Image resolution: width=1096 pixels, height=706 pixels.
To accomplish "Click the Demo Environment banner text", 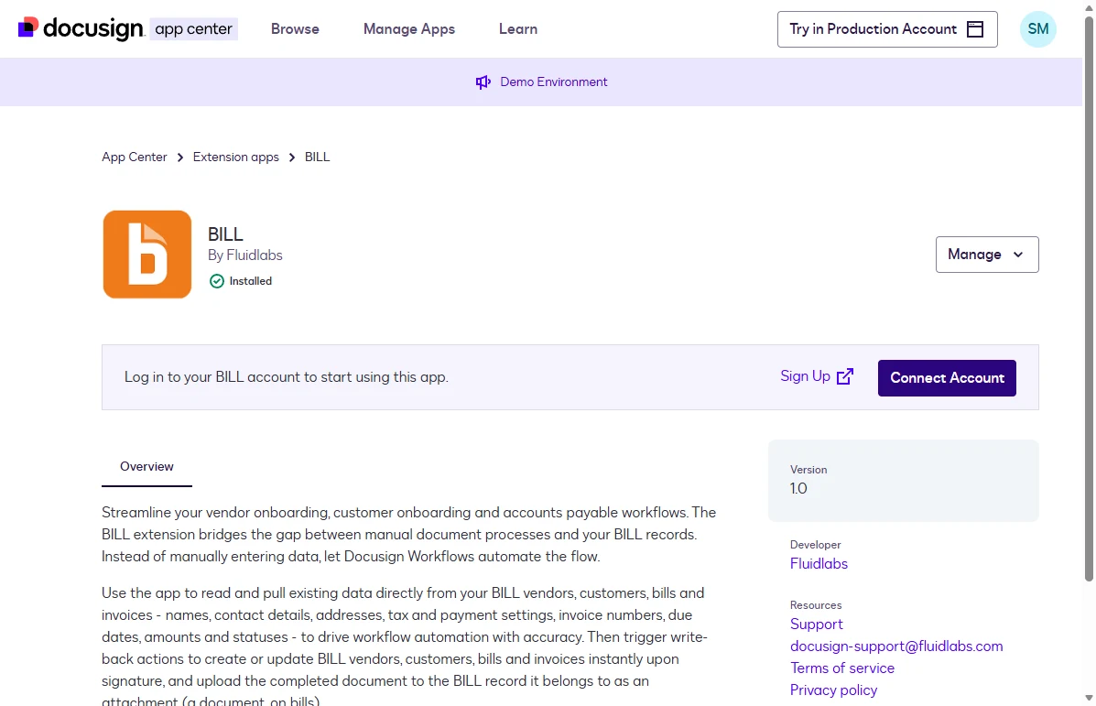I will [x=554, y=82].
